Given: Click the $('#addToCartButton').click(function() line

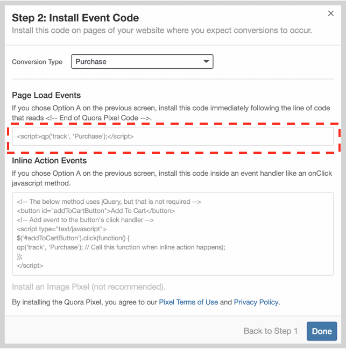Looking at the screenshot, I should tap(74, 238).
